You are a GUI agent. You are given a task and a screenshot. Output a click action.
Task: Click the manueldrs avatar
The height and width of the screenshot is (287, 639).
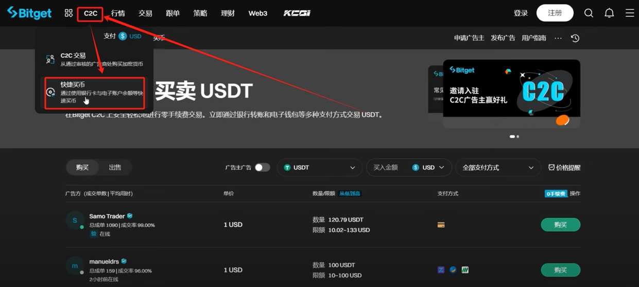[x=75, y=265]
